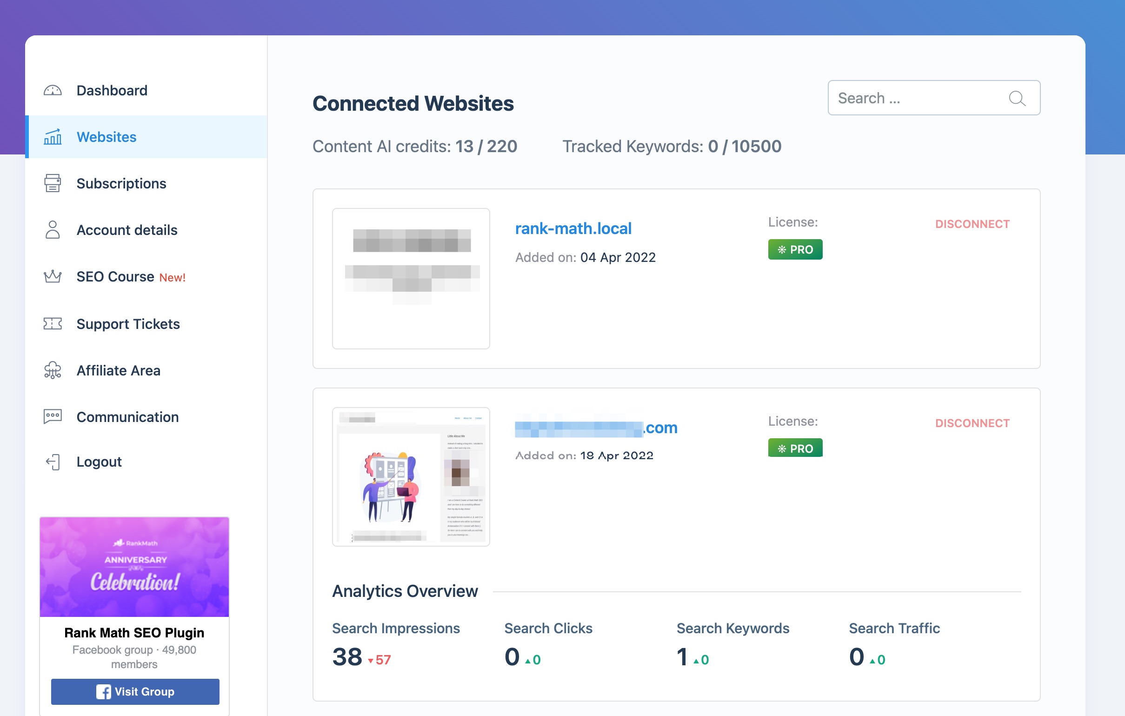Image resolution: width=1125 pixels, height=716 pixels.
Task: Select the Communication menu item
Action: click(127, 416)
